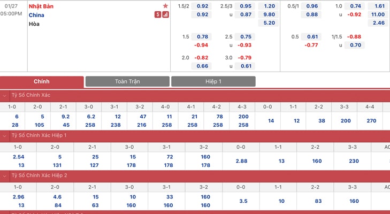Image resolution: width=390 pixels, height=214 pixels.
Task: Select 1.61 first-half win odds
Action: tap(379, 6)
